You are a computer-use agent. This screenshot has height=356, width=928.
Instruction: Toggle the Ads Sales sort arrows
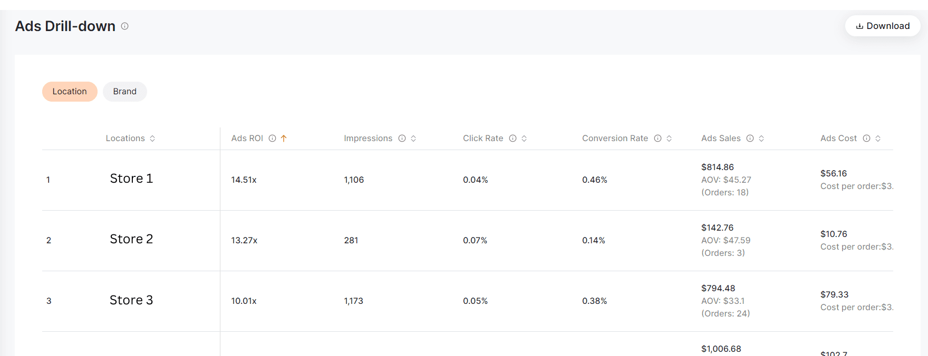761,139
